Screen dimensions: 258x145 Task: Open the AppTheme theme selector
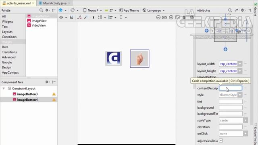point(129,10)
